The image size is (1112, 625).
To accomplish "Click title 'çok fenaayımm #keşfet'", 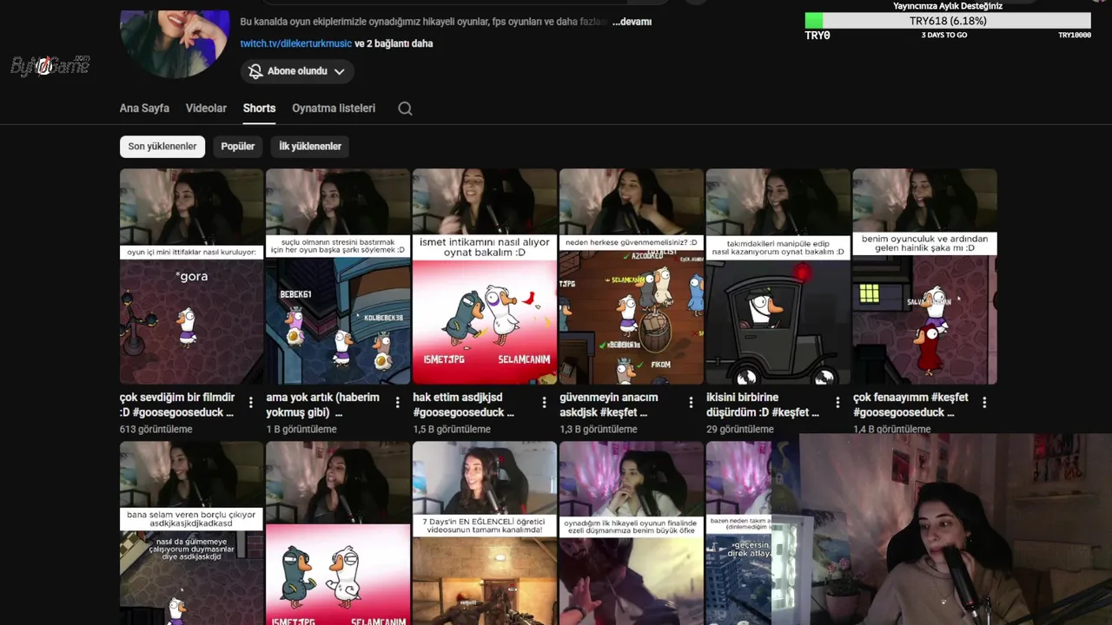I will coord(910,405).
